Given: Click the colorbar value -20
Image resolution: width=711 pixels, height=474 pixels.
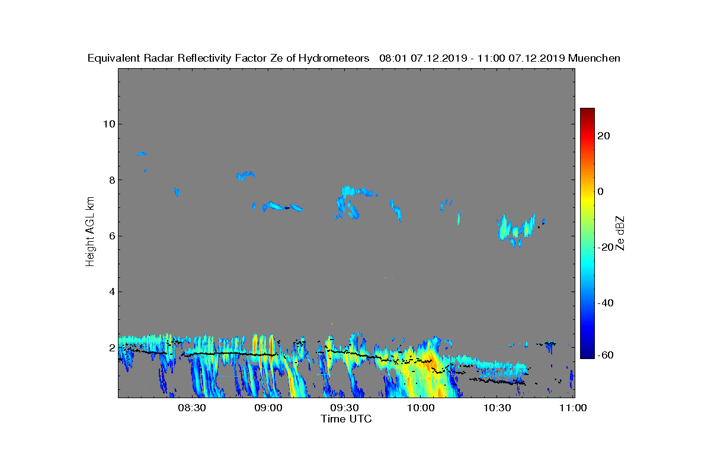Looking at the screenshot, I should 604,247.
